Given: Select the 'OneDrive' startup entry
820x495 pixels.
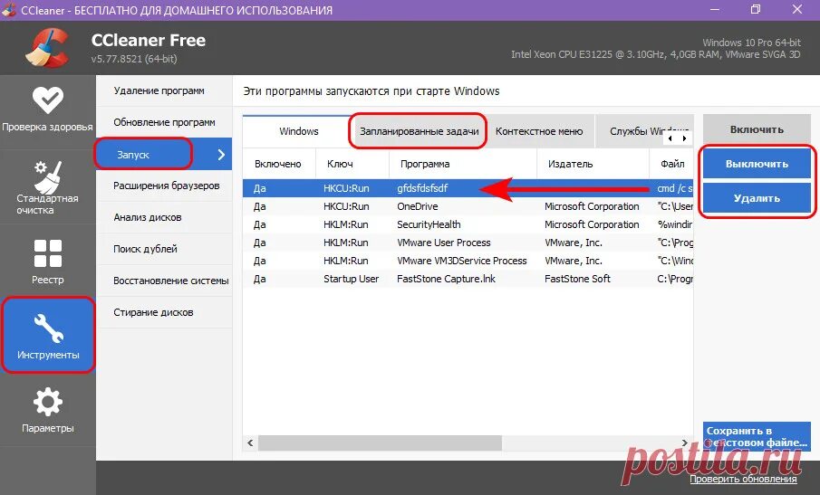Looking at the screenshot, I should click(468, 206).
